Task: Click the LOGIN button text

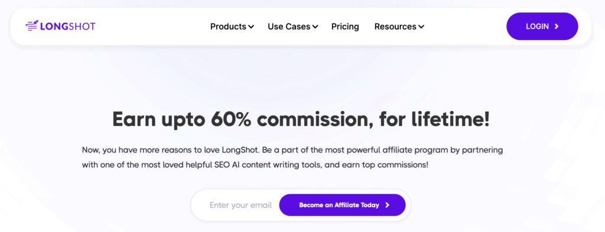Action: point(537,26)
